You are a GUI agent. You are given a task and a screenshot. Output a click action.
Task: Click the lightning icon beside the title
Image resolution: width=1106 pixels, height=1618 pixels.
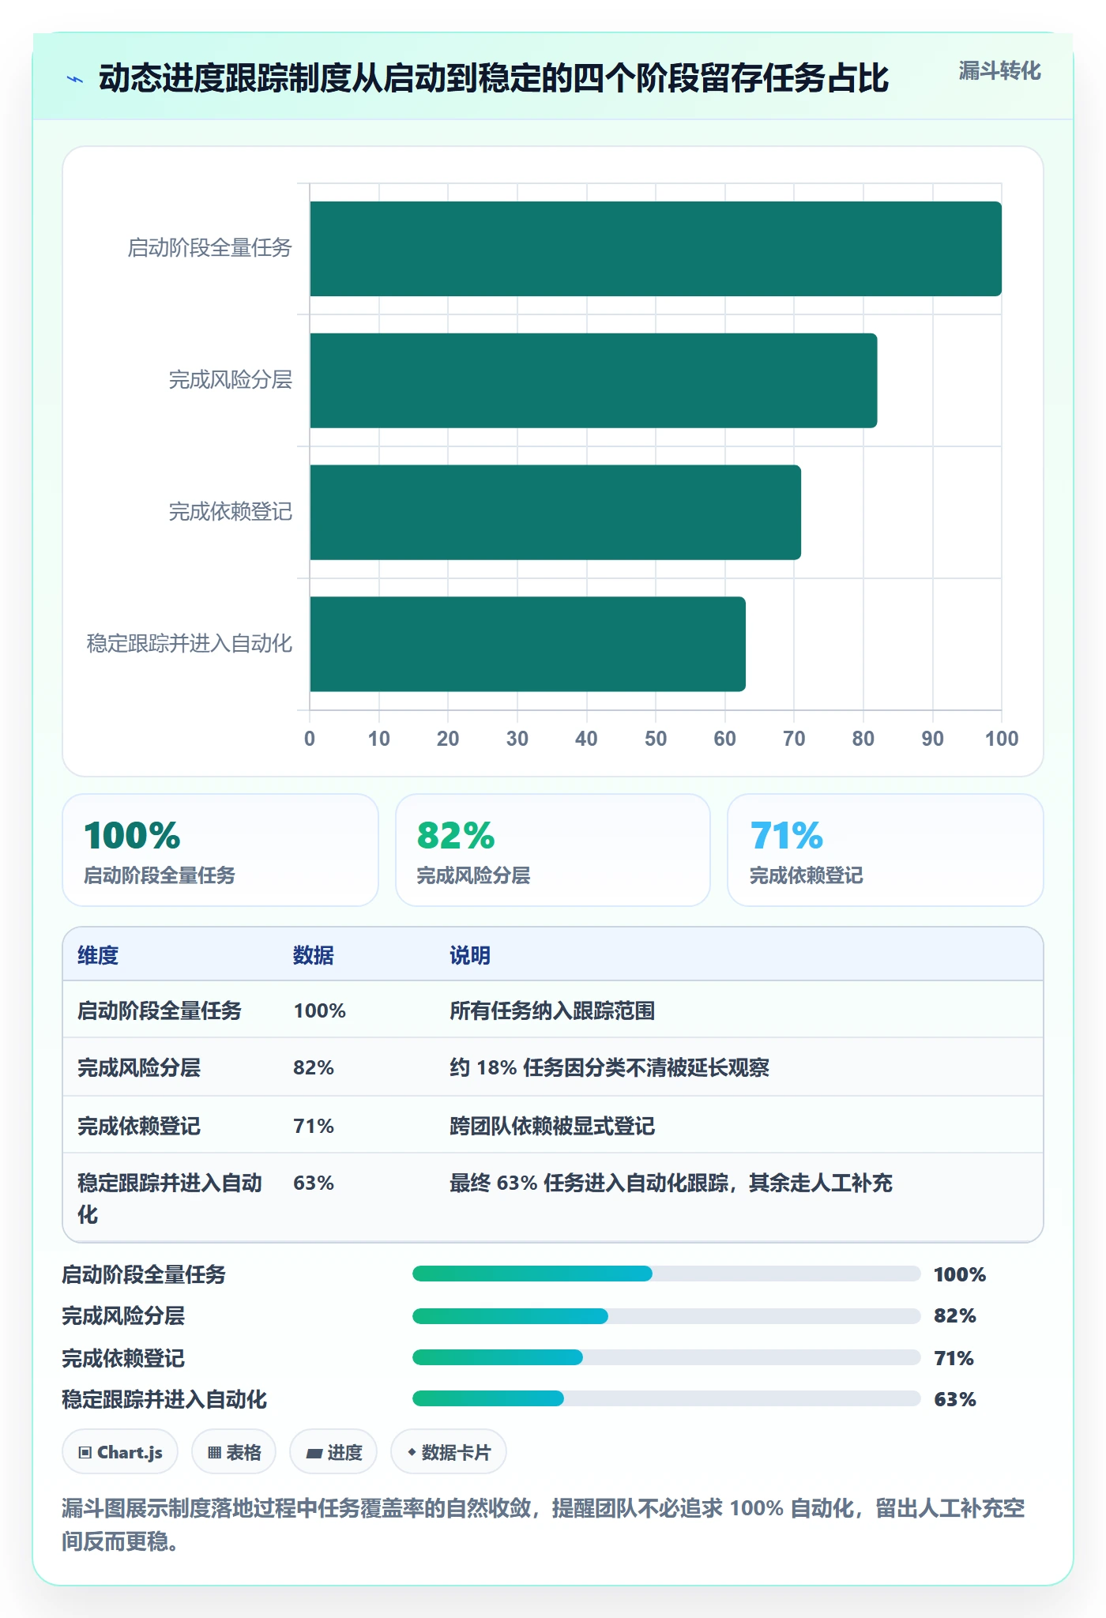(x=75, y=79)
